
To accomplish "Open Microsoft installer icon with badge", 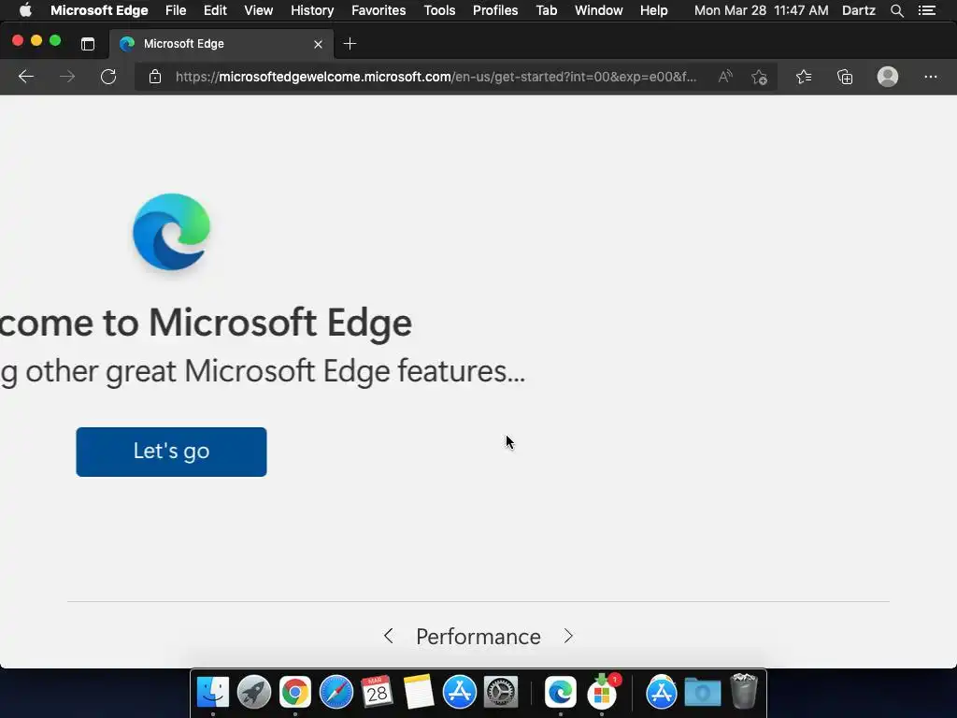I will (603, 691).
